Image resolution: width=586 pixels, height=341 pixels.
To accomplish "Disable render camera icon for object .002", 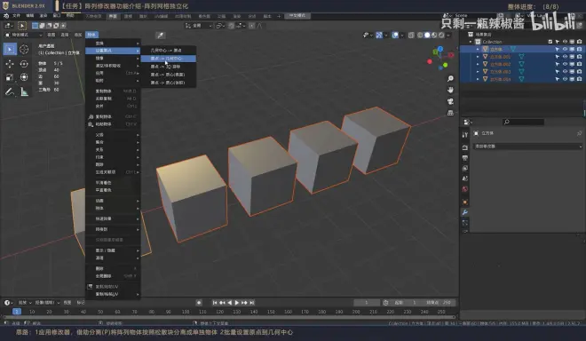I will click(x=579, y=64).
